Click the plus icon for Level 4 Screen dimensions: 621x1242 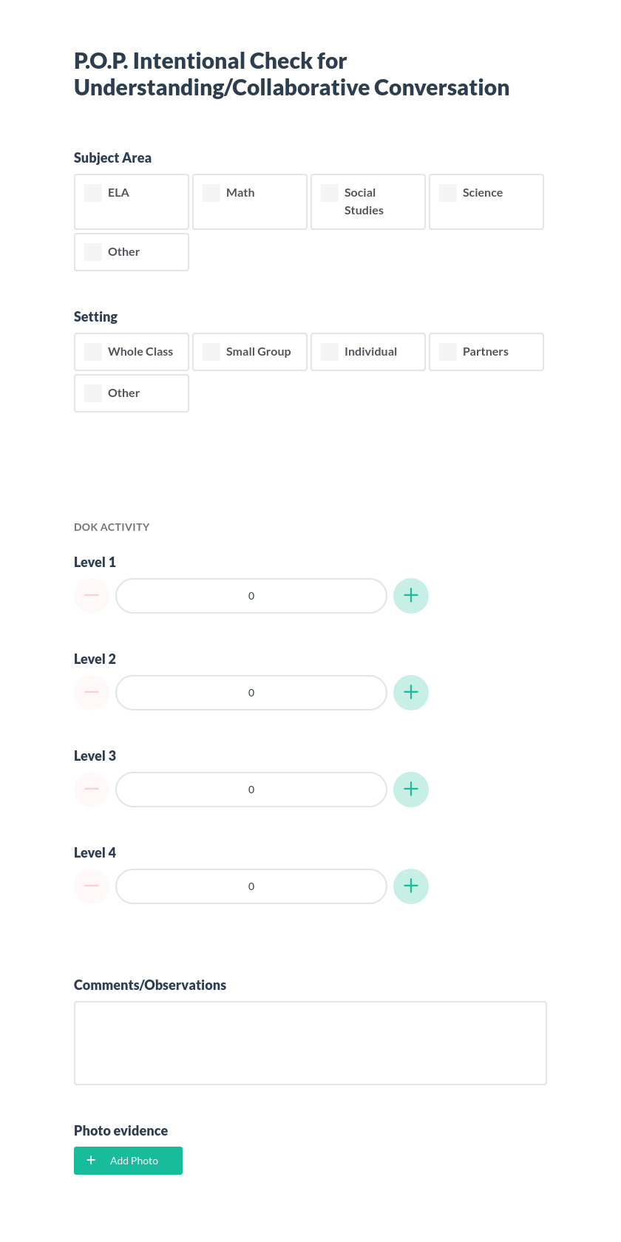tap(411, 886)
